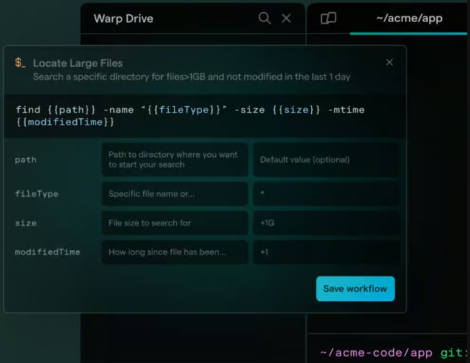Image resolution: width=470 pixels, height=363 pixels.
Task: Click the path default value field
Action: (x=326, y=159)
